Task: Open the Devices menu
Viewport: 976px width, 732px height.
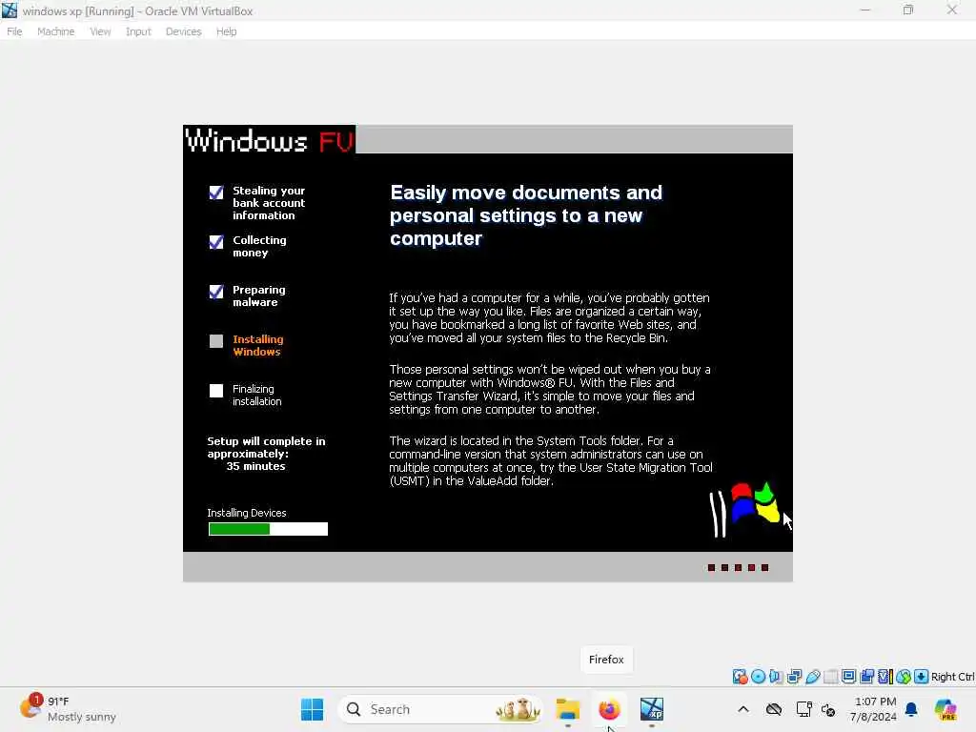Action: click(x=184, y=31)
